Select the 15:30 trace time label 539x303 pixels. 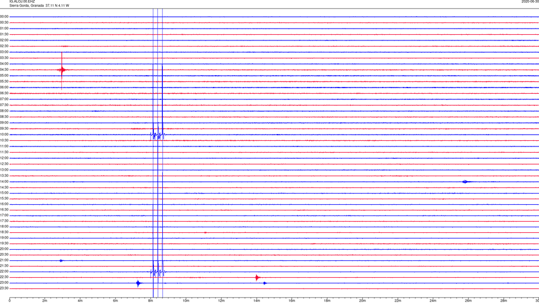[x=4, y=199]
